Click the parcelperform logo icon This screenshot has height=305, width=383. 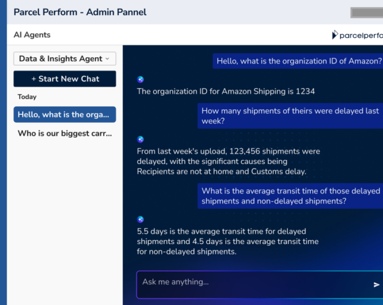pyautogui.click(x=335, y=34)
